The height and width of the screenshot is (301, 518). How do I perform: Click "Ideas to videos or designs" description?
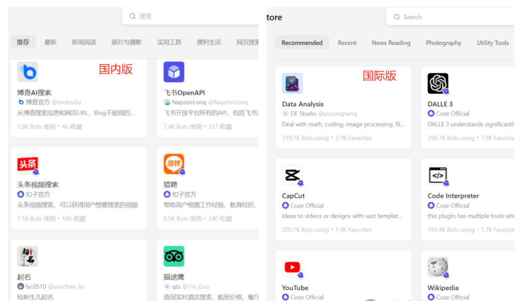pyautogui.click(x=342, y=216)
